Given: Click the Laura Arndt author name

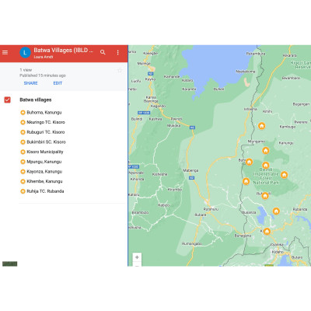Looking at the screenshot, I should [44, 57].
